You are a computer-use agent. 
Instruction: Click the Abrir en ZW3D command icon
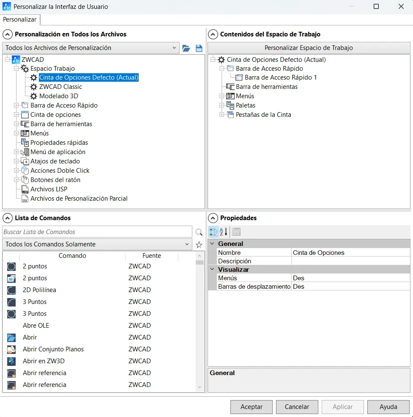(11, 361)
